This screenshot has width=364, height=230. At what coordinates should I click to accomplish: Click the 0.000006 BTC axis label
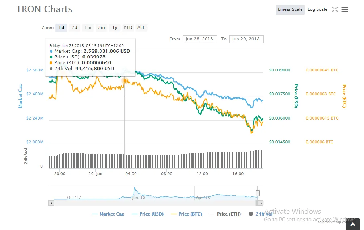point(319,142)
